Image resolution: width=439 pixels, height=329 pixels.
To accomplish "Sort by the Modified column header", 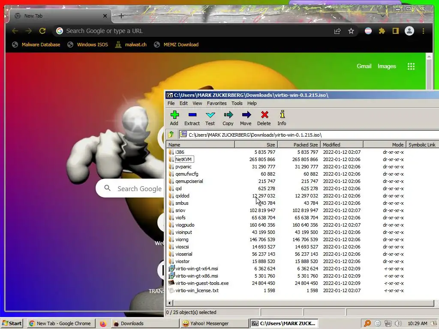I will tap(342, 145).
